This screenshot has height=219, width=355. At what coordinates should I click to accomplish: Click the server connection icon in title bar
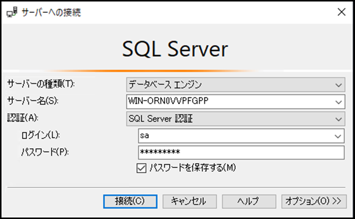12,12
